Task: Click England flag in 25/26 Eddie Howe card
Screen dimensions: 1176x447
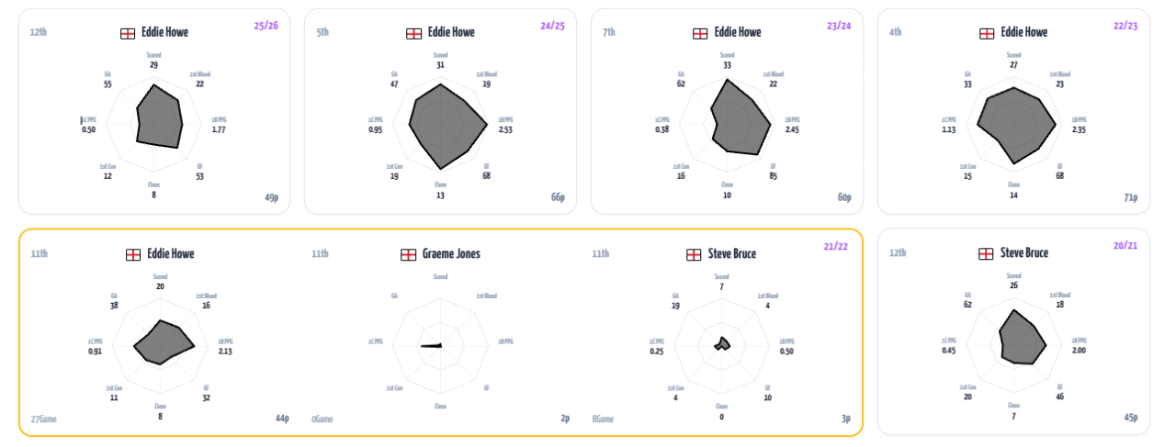Action: tap(128, 33)
